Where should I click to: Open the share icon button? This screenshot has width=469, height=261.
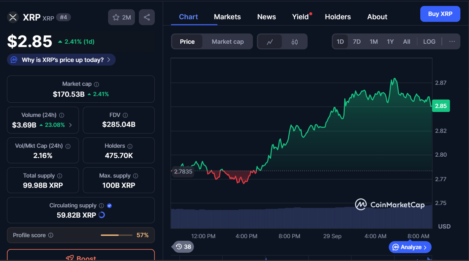click(x=147, y=17)
